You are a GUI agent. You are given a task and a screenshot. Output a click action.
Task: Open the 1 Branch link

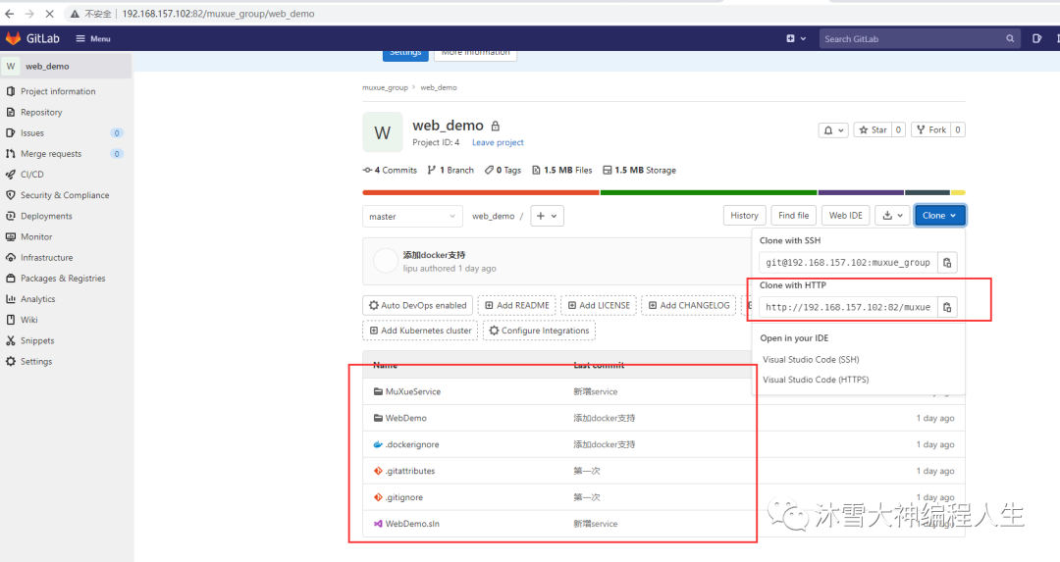[x=450, y=171]
